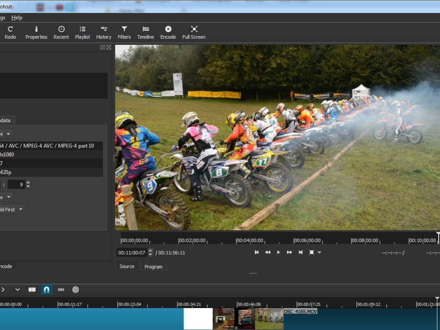Toggle ripple all tracks target icon
Image resolution: width=440 pixels, height=330 pixels.
(x=76, y=290)
